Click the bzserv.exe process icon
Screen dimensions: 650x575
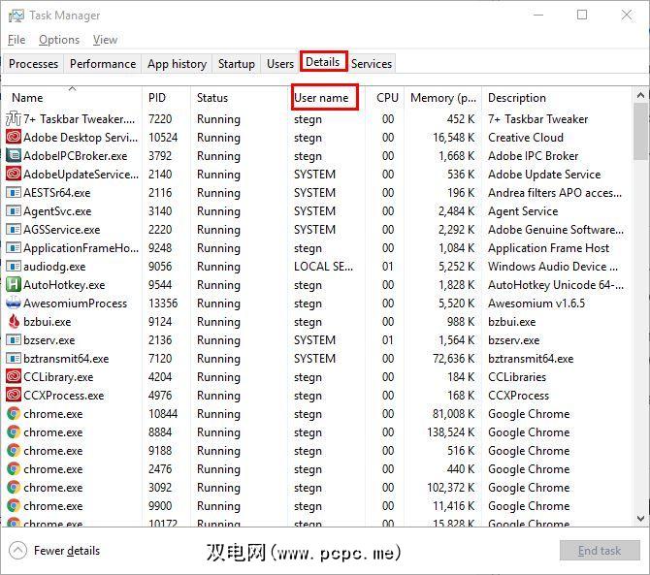coord(14,339)
